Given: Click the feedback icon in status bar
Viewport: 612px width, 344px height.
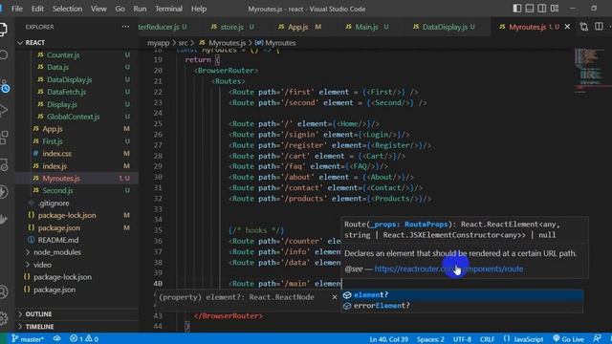Looking at the screenshot, I should pyautogui.click(x=597, y=339).
